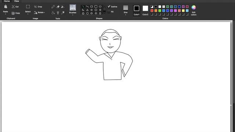
Task: Select the Star shape
Action: (x=91, y=10)
